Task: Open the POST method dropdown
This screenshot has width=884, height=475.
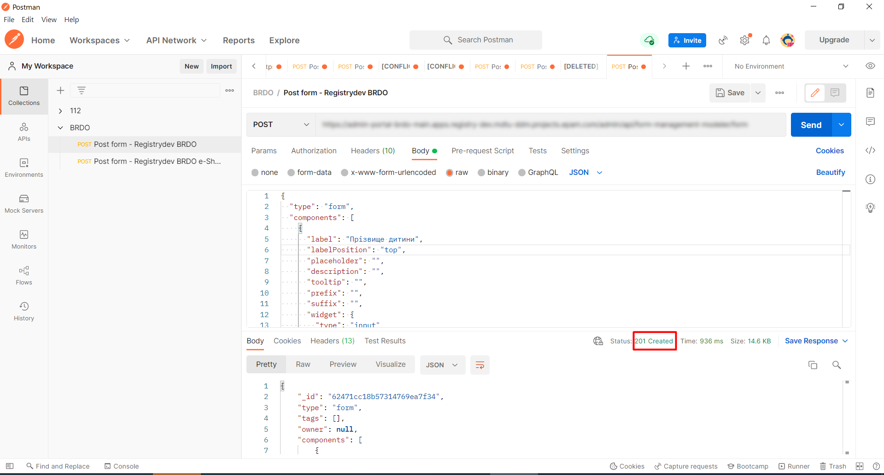Action: click(281, 125)
